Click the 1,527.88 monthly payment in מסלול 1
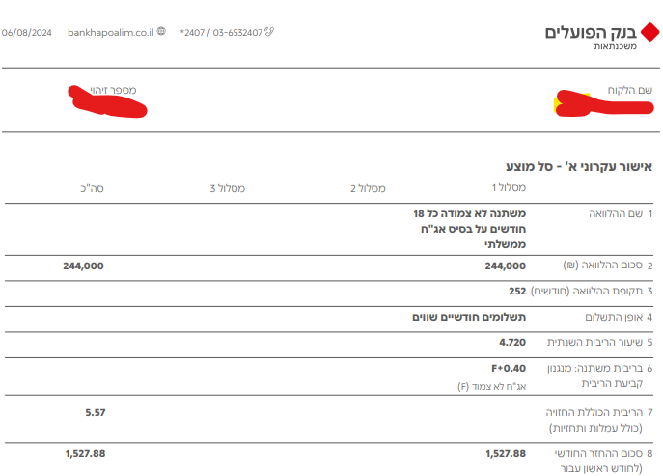The image size is (663, 476). (506, 453)
